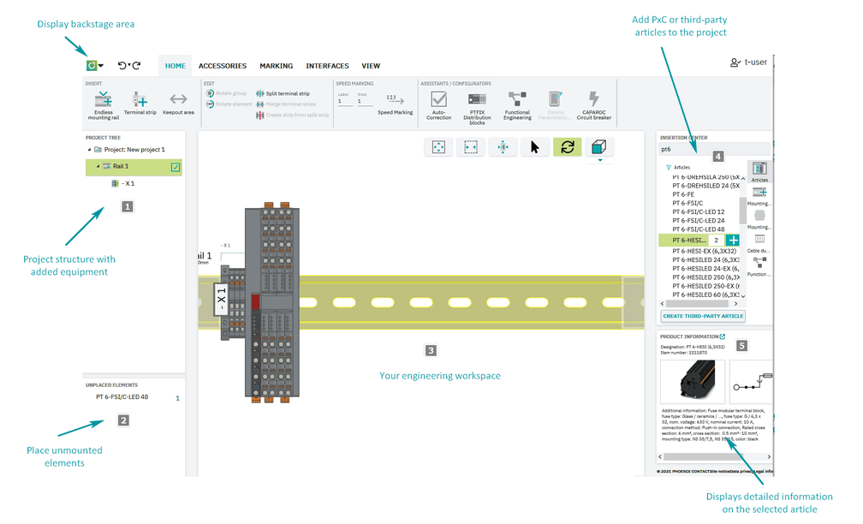The image size is (863, 524).
Task: Open the CAPAROC Circuit breaker configurator
Action: [594, 105]
